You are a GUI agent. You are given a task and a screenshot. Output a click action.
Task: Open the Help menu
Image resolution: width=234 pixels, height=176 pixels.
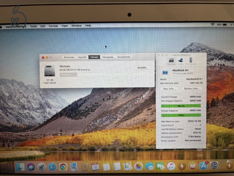click(x=88, y=25)
